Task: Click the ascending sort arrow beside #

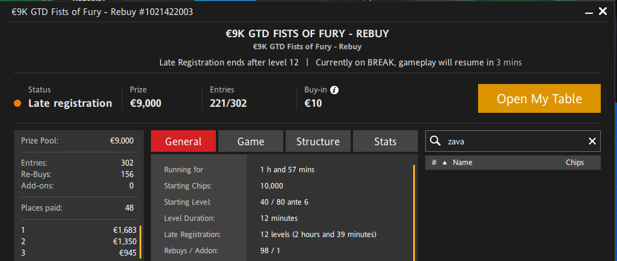Action: [x=444, y=163]
